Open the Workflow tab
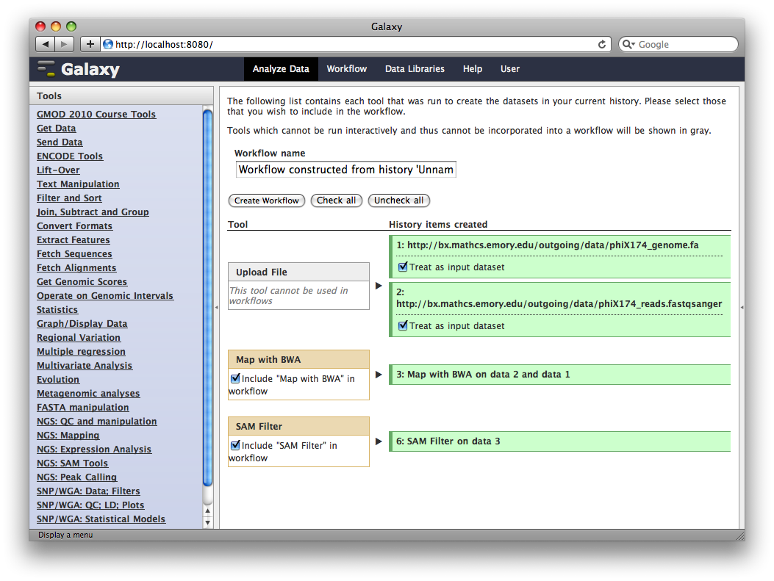This screenshot has width=774, height=581. point(346,69)
